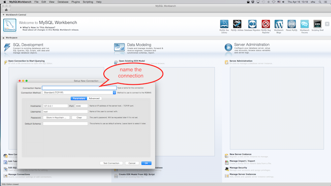Click the MySQL Bug Reporter icon
Image resolution: width=331 pixels, height=186 pixels.
[x=265, y=24]
